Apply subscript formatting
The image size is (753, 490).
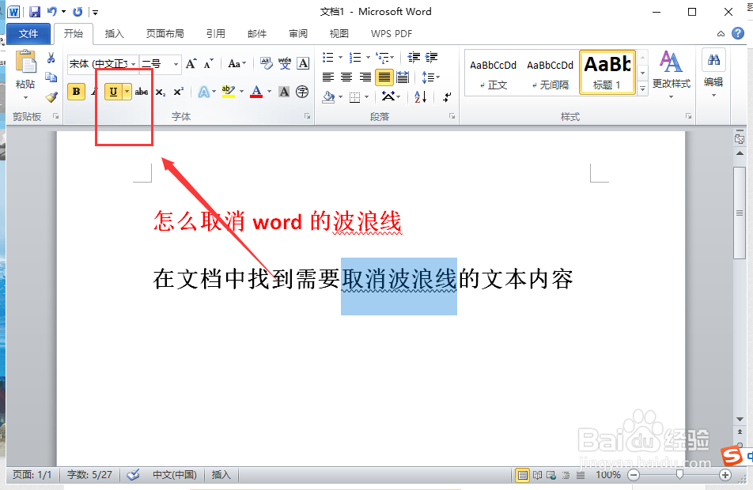pos(161,92)
